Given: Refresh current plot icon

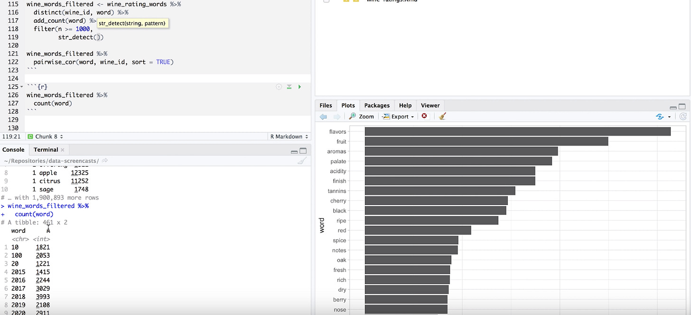Looking at the screenshot, I should click(x=683, y=116).
